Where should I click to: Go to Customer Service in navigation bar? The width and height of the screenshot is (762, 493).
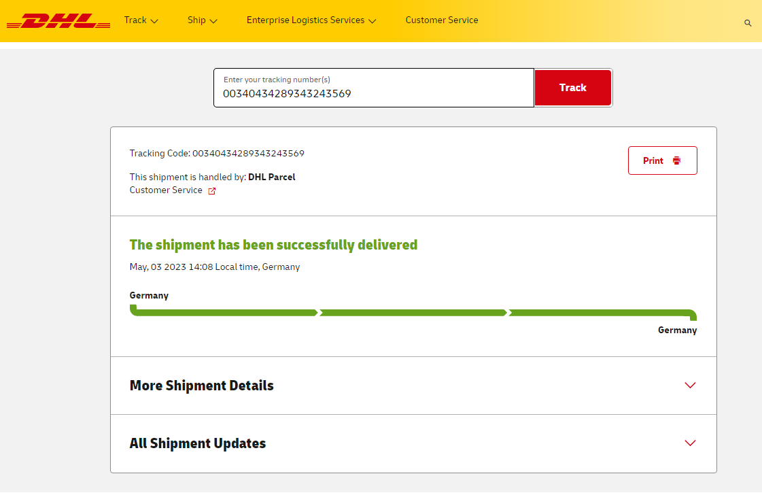click(442, 20)
